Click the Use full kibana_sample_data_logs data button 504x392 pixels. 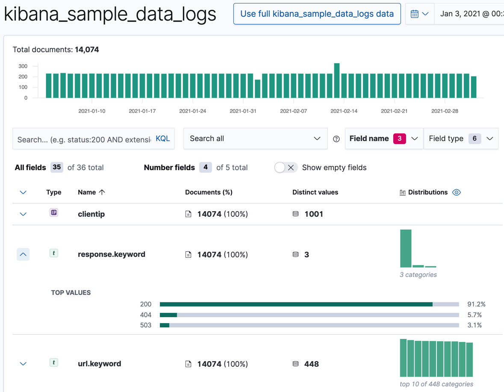click(x=317, y=14)
